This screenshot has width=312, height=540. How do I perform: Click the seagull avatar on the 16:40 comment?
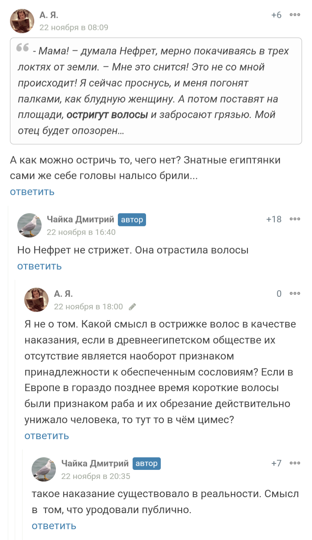(x=29, y=225)
